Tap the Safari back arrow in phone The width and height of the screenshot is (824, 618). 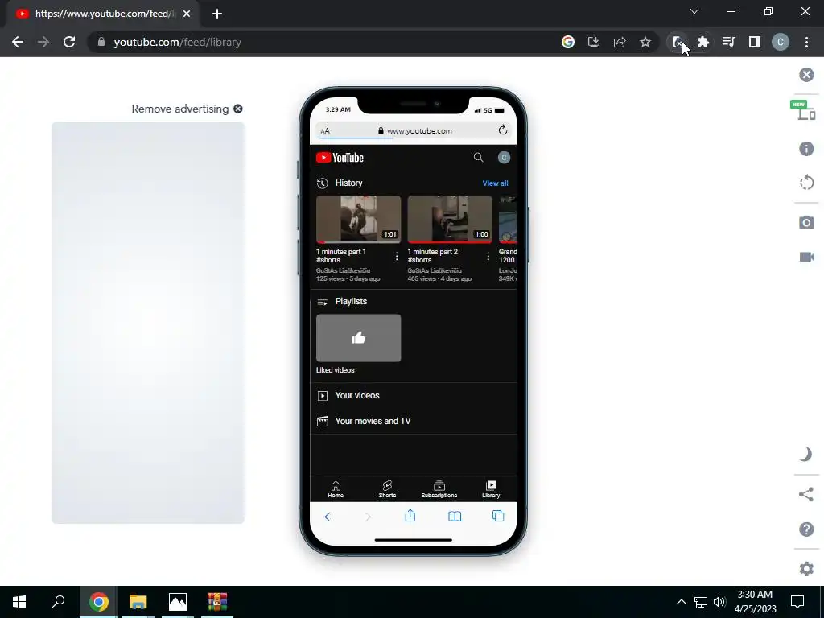328,517
